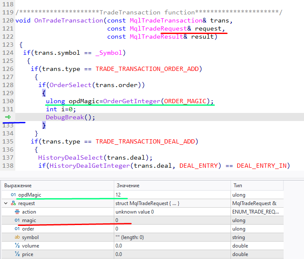Viewport: 304px width, 259px height.
Task: Select the order field row
Action: pos(143,229)
